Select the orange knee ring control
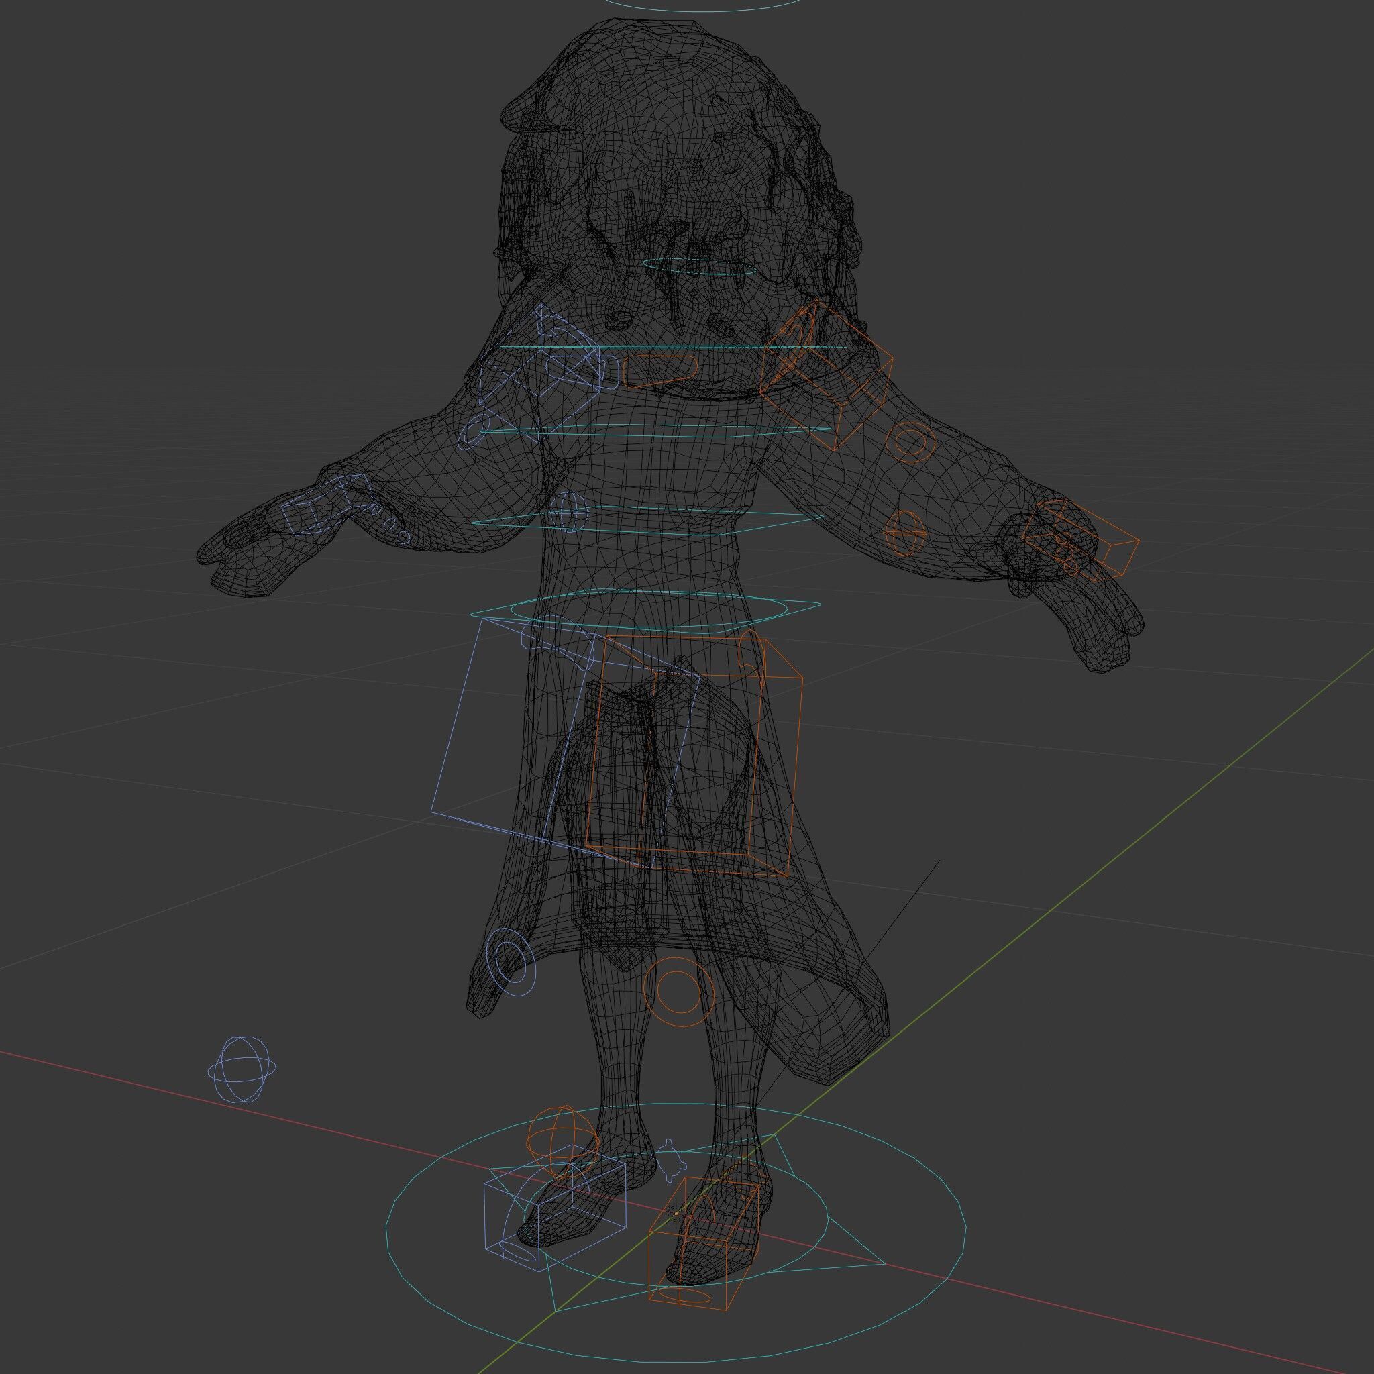Image resolution: width=1374 pixels, height=1374 pixels. pyautogui.click(x=677, y=992)
